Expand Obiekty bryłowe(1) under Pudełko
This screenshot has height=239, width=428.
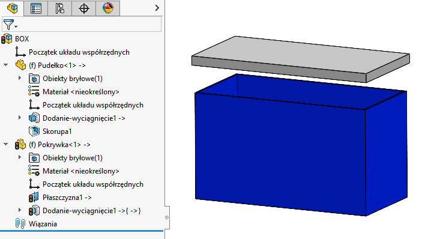click(x=20, y=78)
